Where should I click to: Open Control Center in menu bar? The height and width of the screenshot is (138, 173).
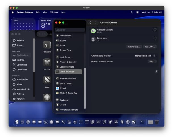pos(138,12)
